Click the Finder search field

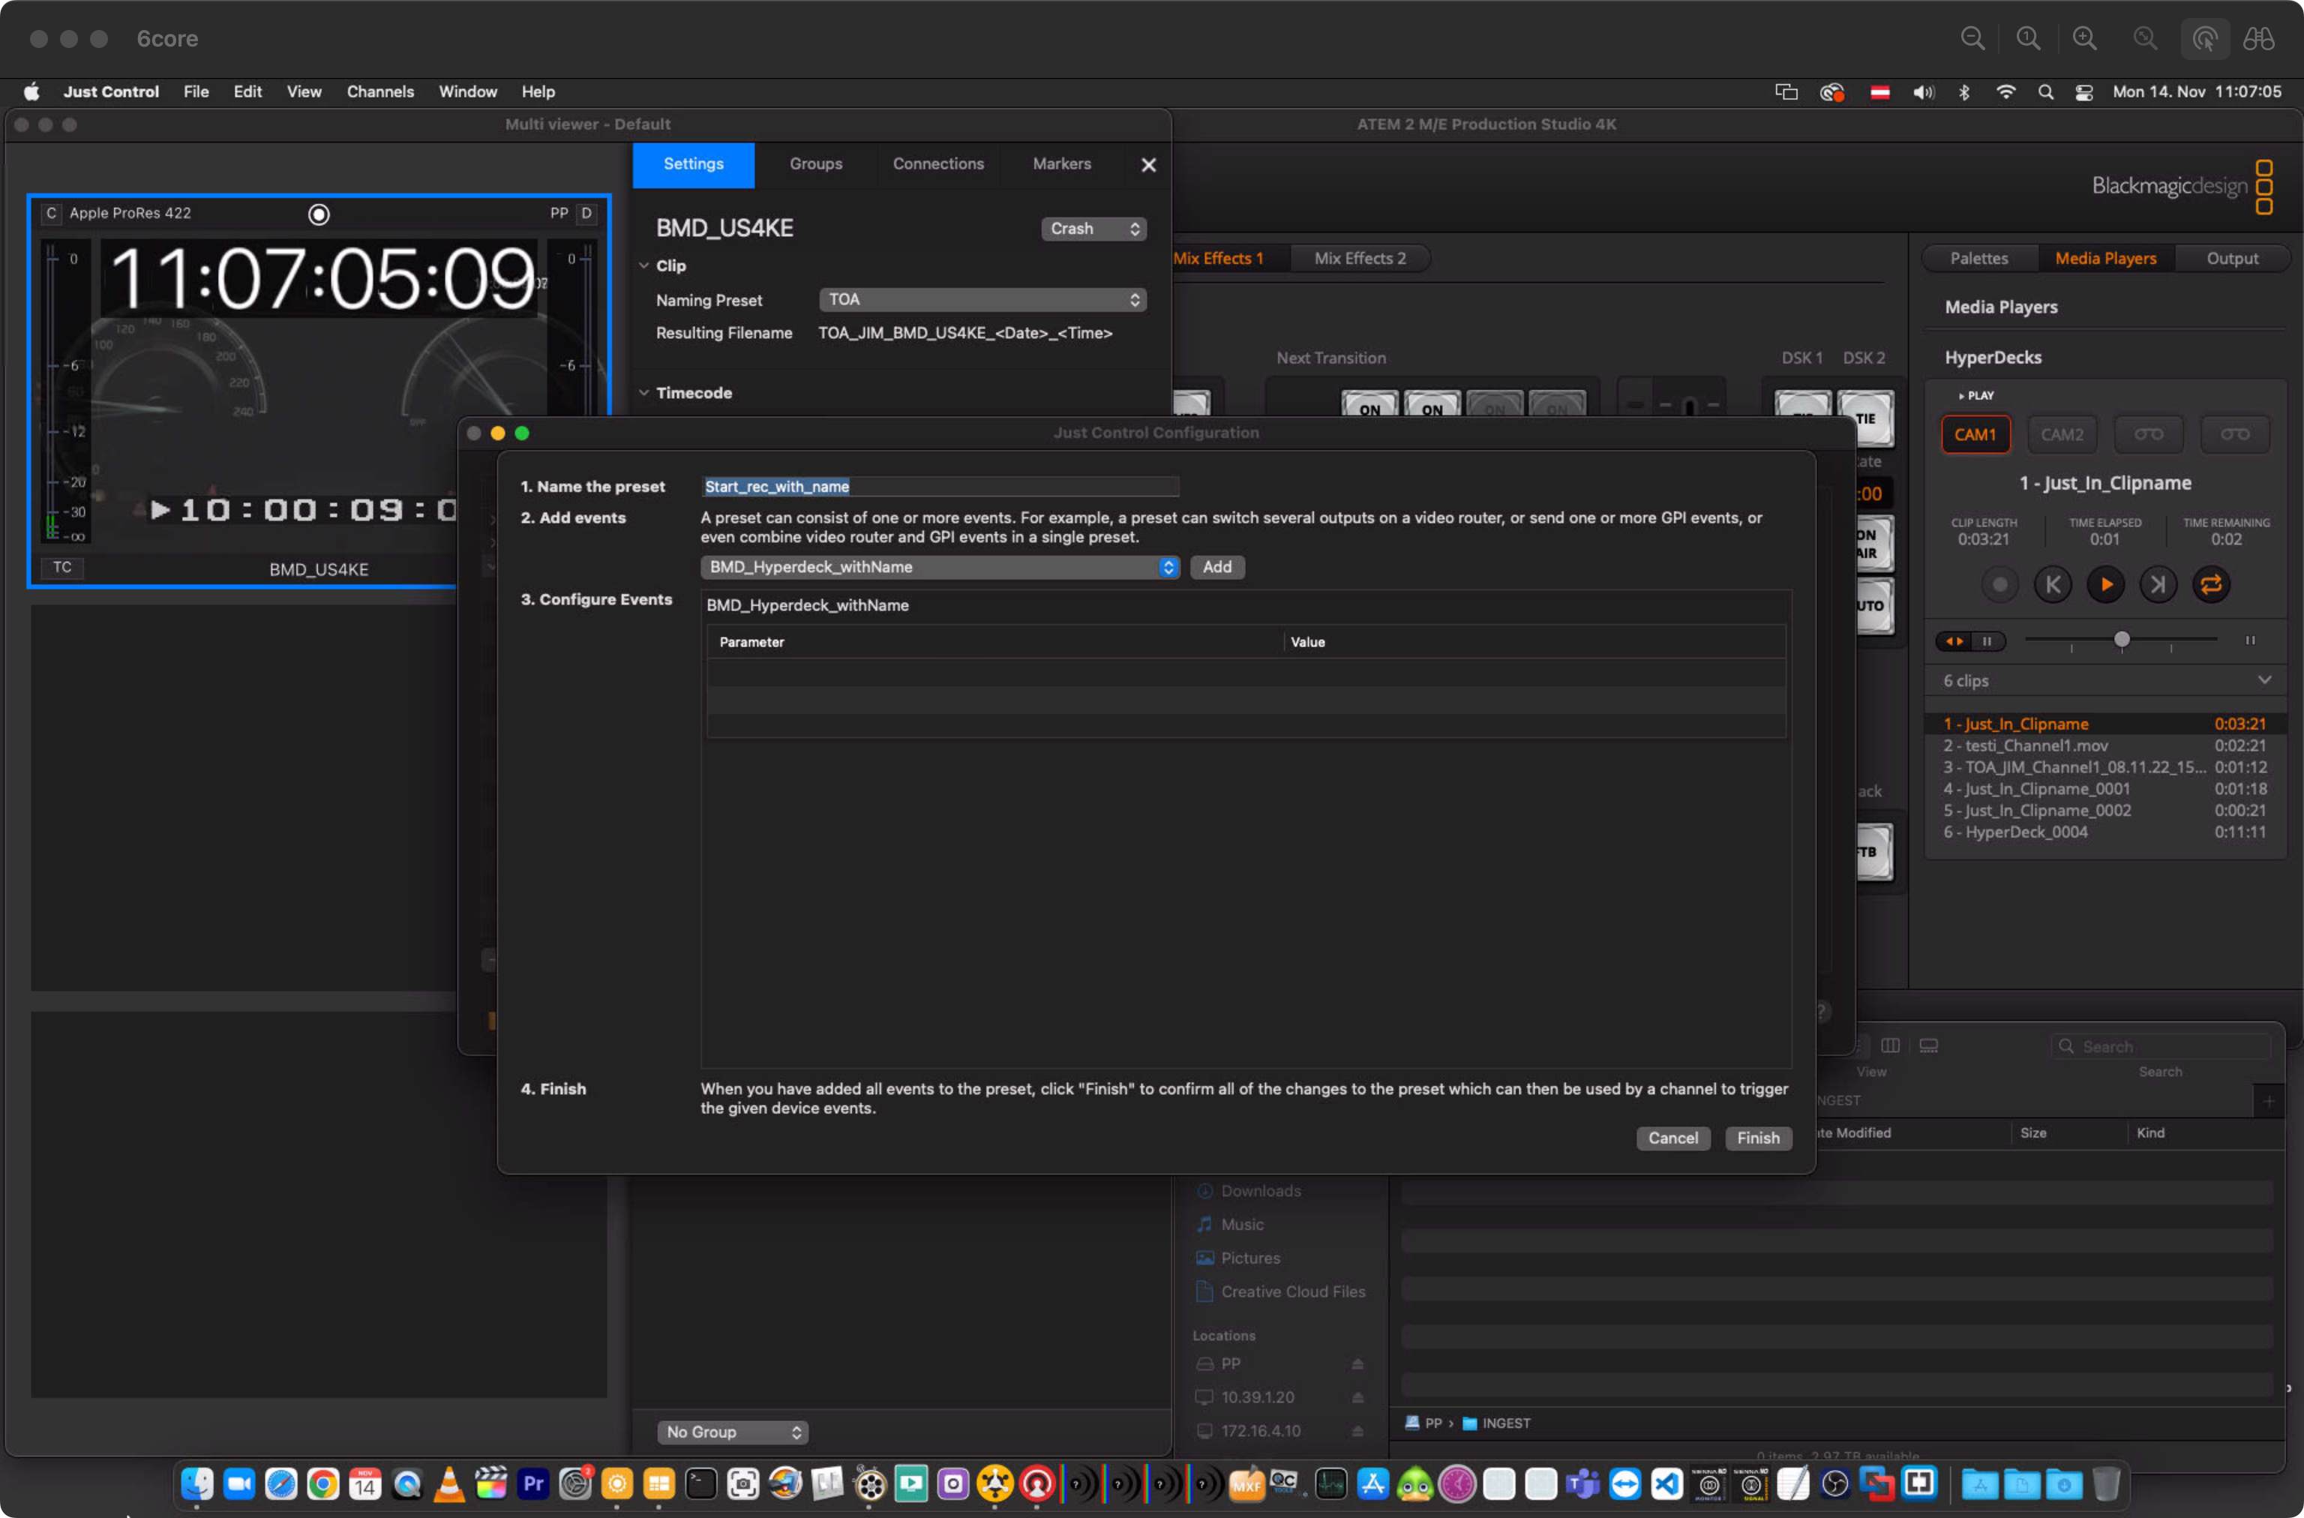(x=2161, y=1046)
